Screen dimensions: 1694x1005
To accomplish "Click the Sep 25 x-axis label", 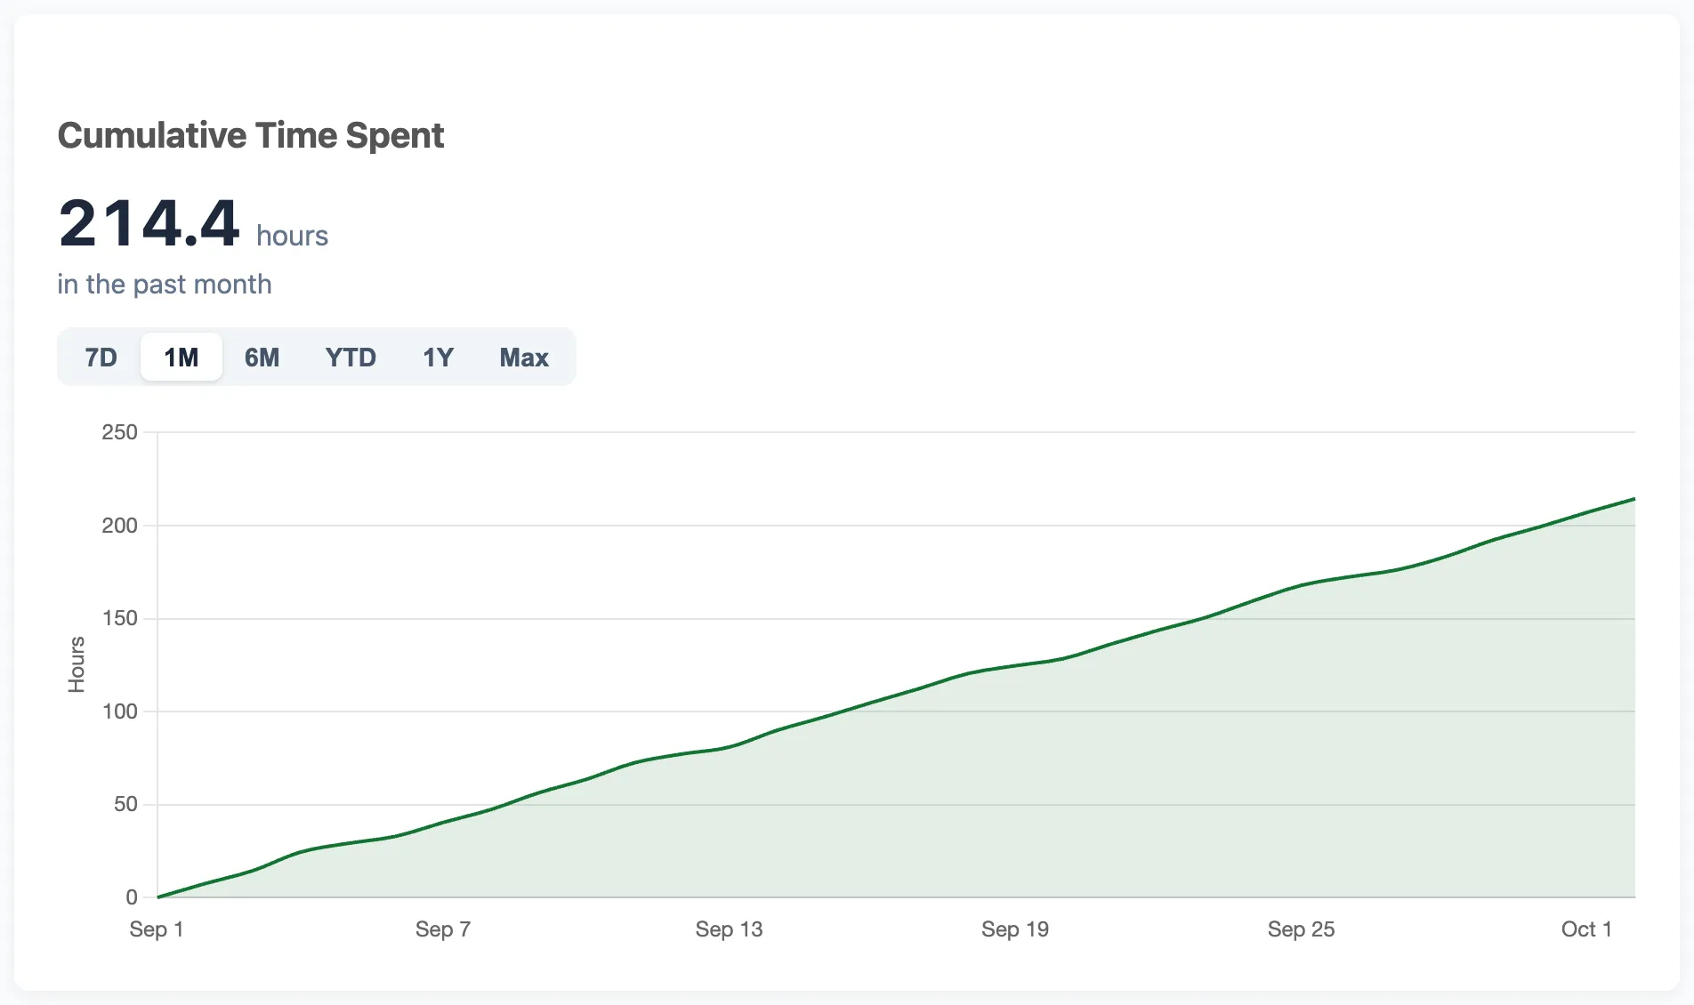I will 1302,929.
